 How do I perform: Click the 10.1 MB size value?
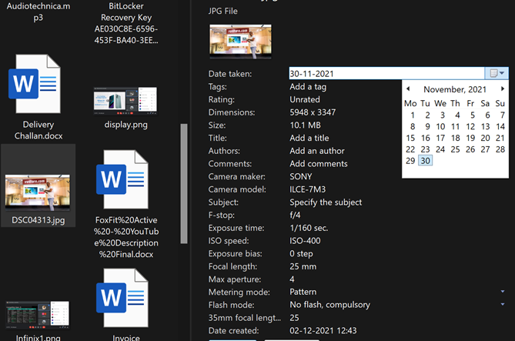click(x=305, y=125)
